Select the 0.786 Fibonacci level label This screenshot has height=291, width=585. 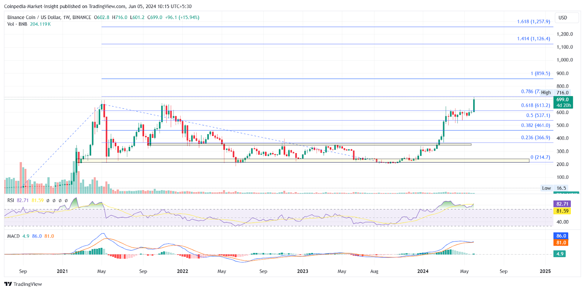[x=530, y=91]
